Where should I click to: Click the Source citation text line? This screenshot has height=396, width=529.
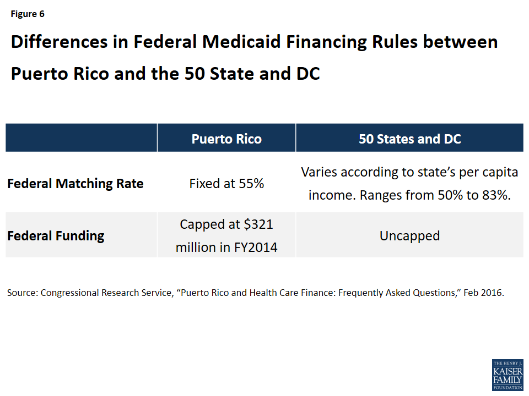pyautogui.click(x=255, y=293)
